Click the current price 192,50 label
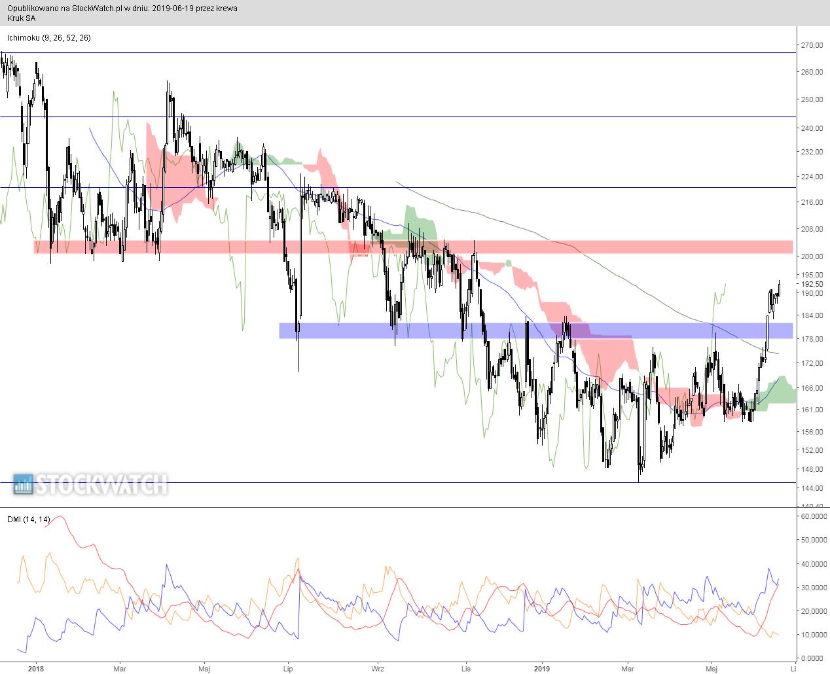The image size is (830, 674). (812, 284)
